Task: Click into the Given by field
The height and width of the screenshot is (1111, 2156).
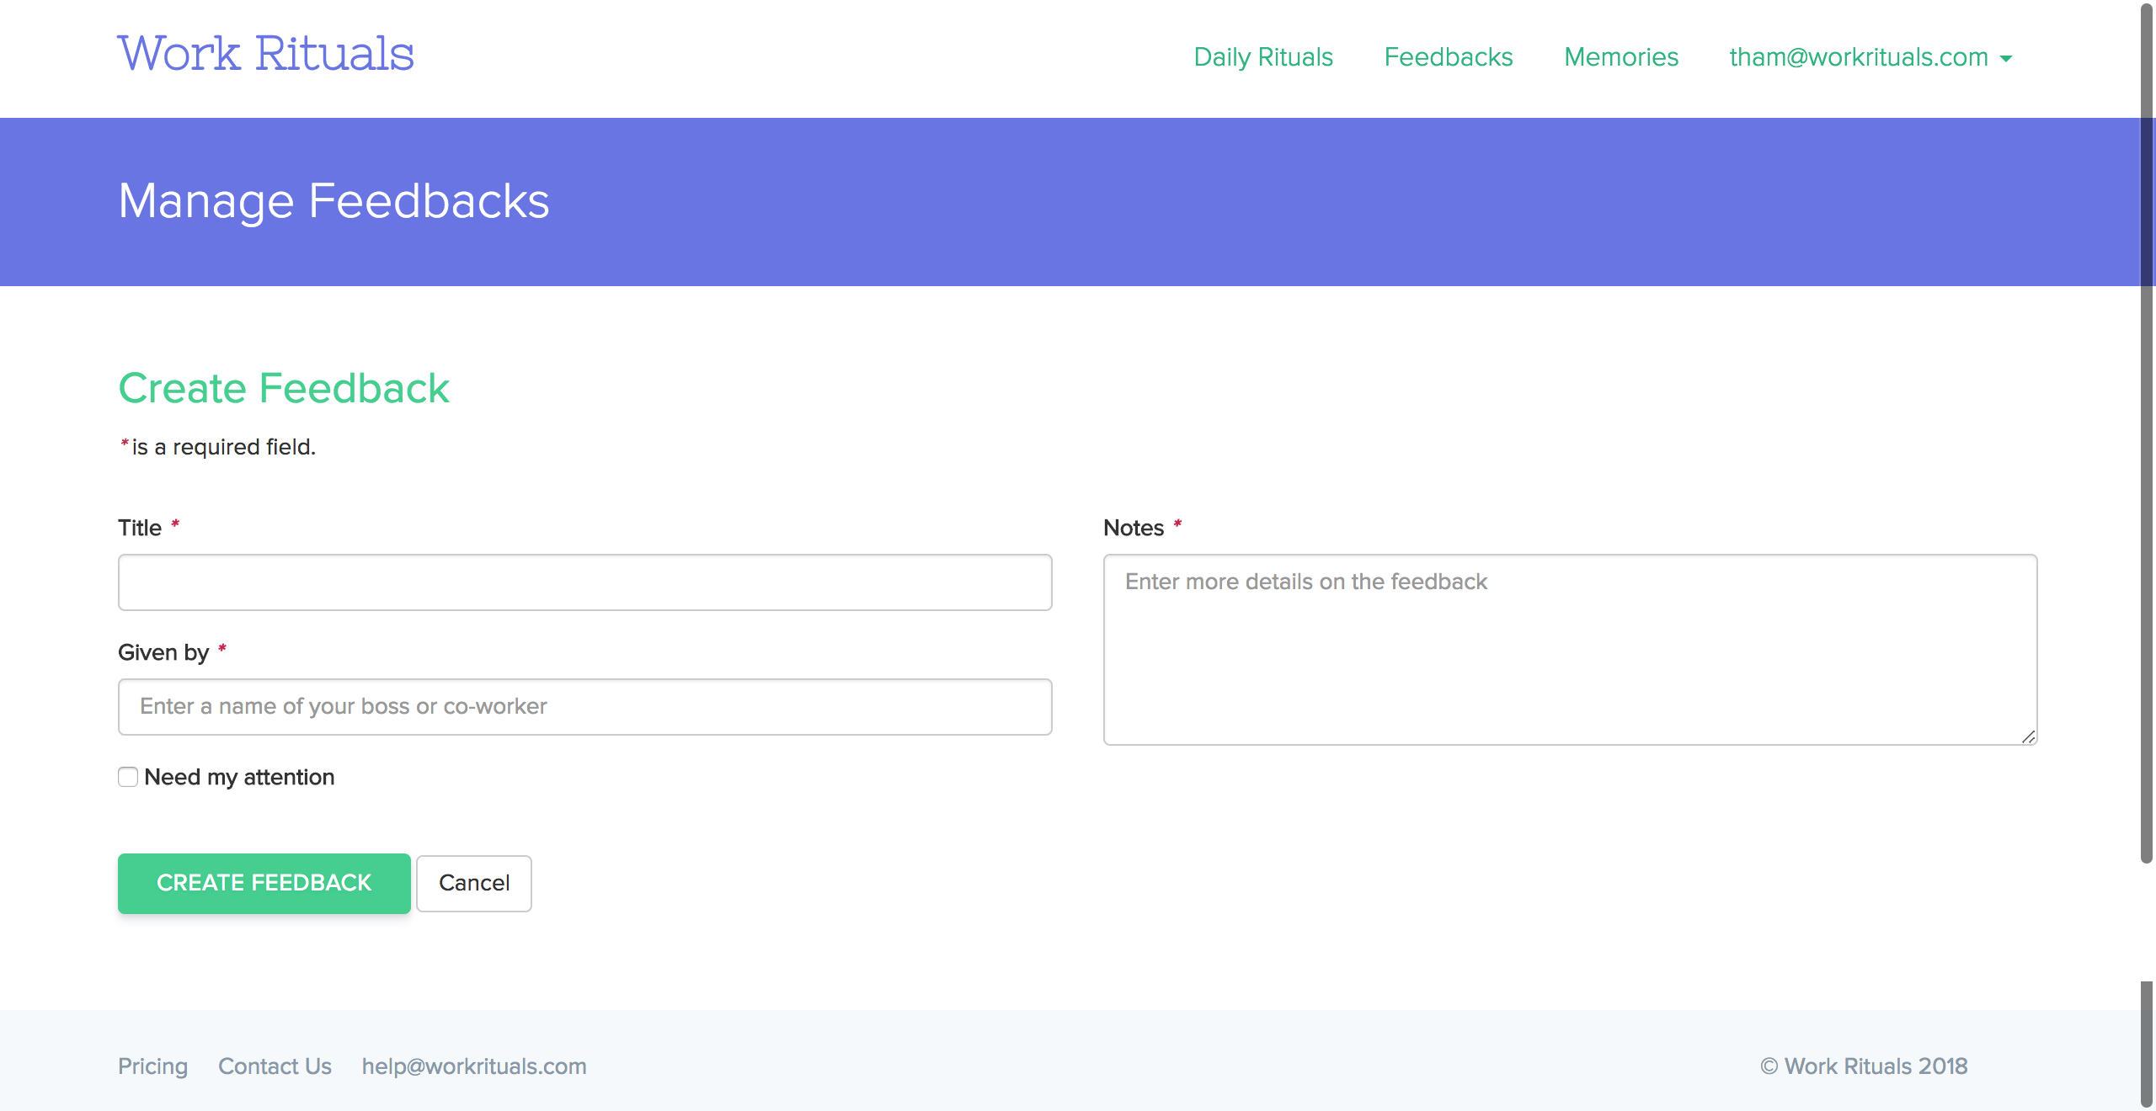Action: click(x=584, y=707)
